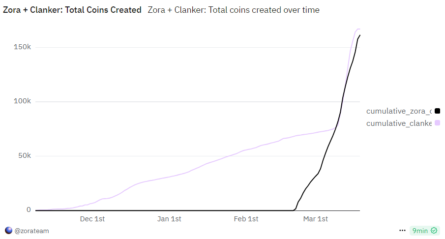Click the 50k y-axis label

point(24,156)
